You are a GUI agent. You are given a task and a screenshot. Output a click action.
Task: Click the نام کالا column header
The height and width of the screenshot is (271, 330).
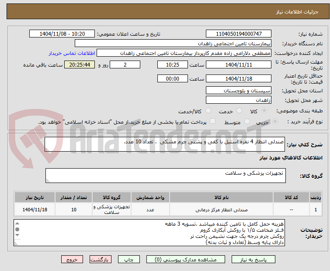(222, 197)
